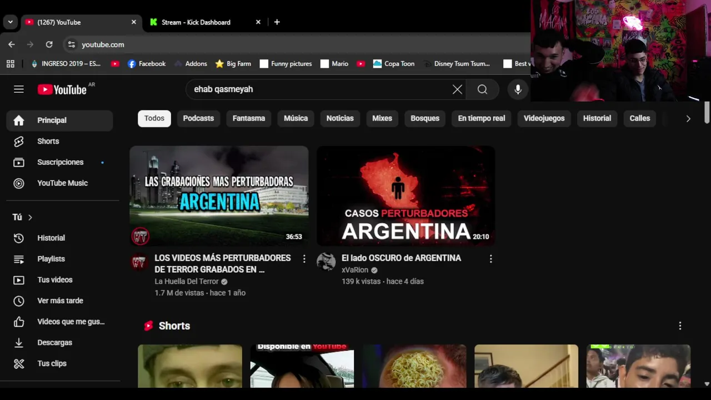Image resolution: width=711 pixels, height=400 pixels.
Task: Select the Bosques filter chip
Action: (x=425, y=118)
